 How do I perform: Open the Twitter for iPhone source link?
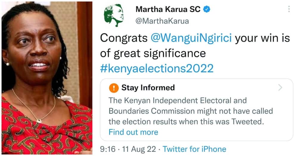coord(194,149)
